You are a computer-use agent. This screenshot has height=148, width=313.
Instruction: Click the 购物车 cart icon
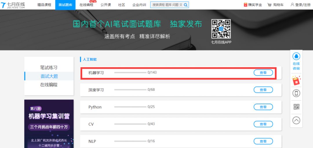point(270,5)
